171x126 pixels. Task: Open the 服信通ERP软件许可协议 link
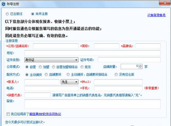click(x=45, y=114)
